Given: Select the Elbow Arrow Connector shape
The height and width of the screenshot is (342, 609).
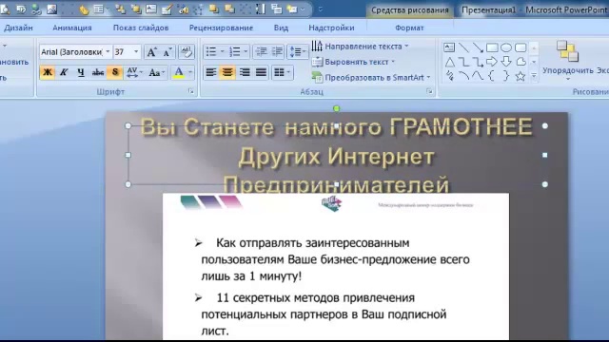Looking at the screenshot, I should tap(478, 62).
